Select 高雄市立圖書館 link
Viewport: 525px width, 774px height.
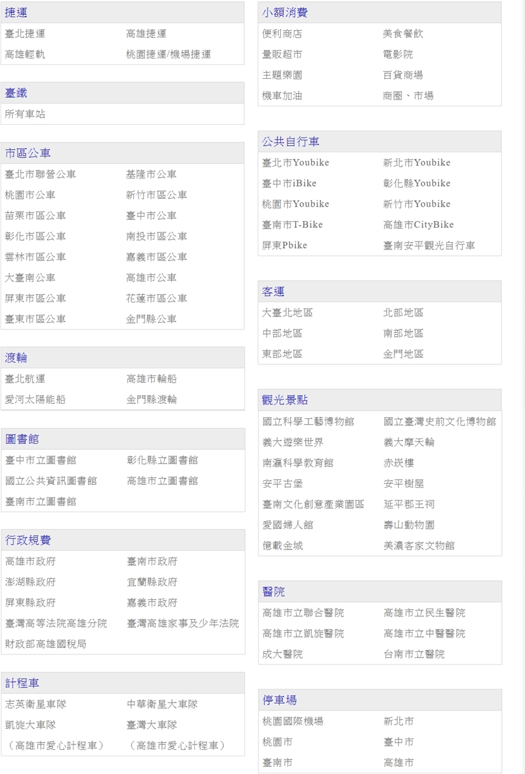click(162, 481)
